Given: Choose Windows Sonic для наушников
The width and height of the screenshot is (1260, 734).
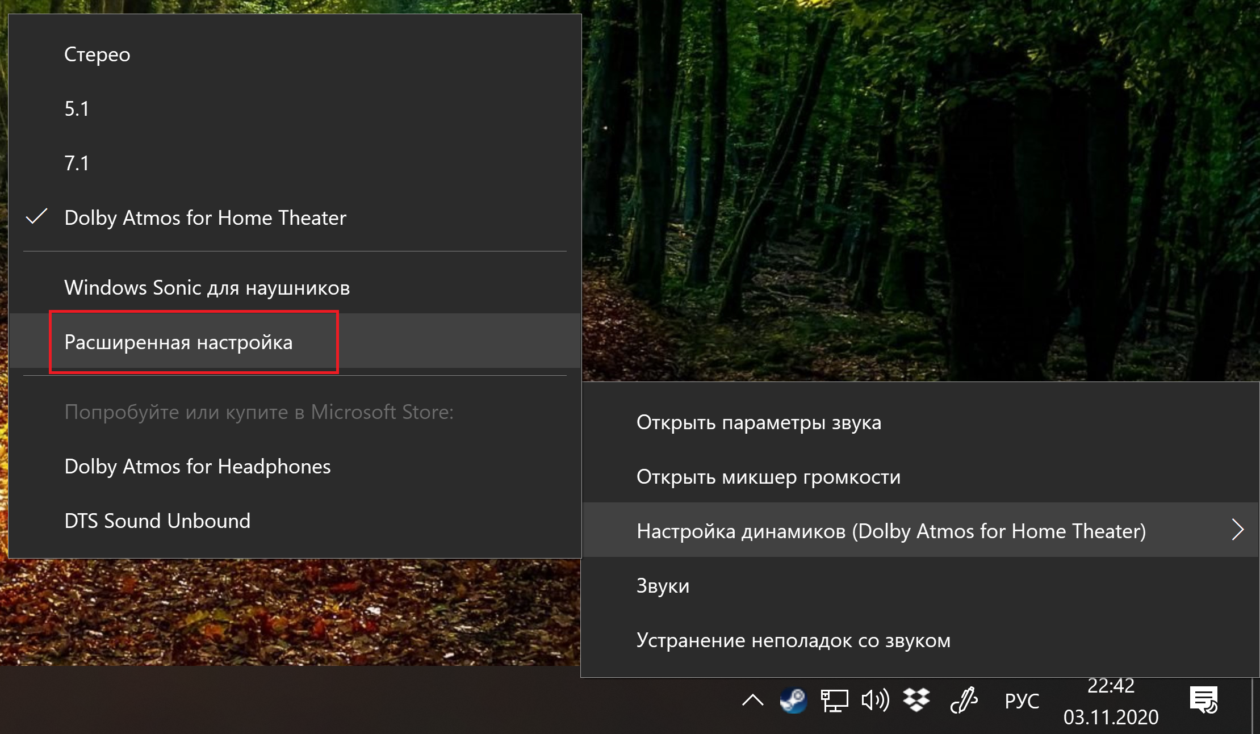Looking at the screenshot, I should [207, 288].
